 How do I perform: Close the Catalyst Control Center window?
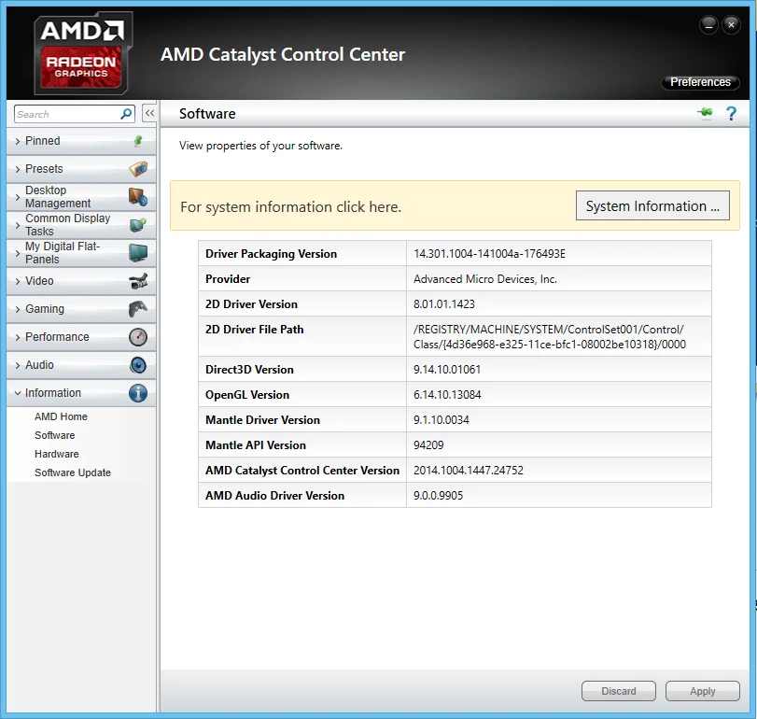tap(732, 24)
